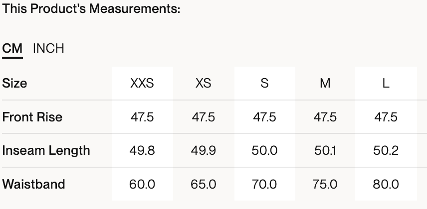Screen dimensions: 427x209
Task: Select the S waistband value 70.0
Action: point(264,185)
